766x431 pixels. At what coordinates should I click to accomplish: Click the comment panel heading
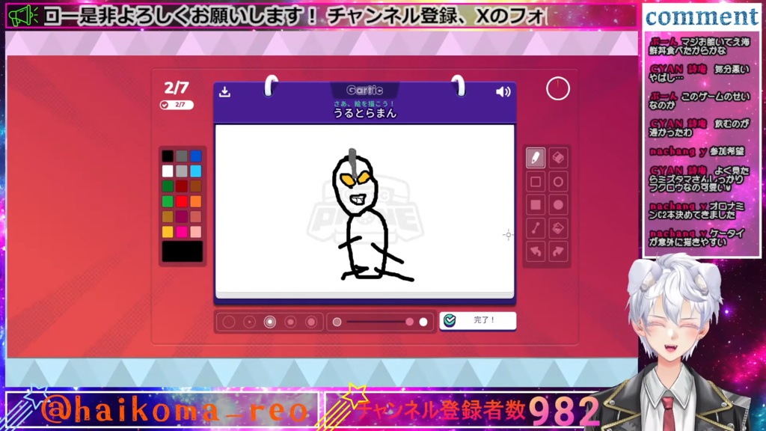pos(702,16)
